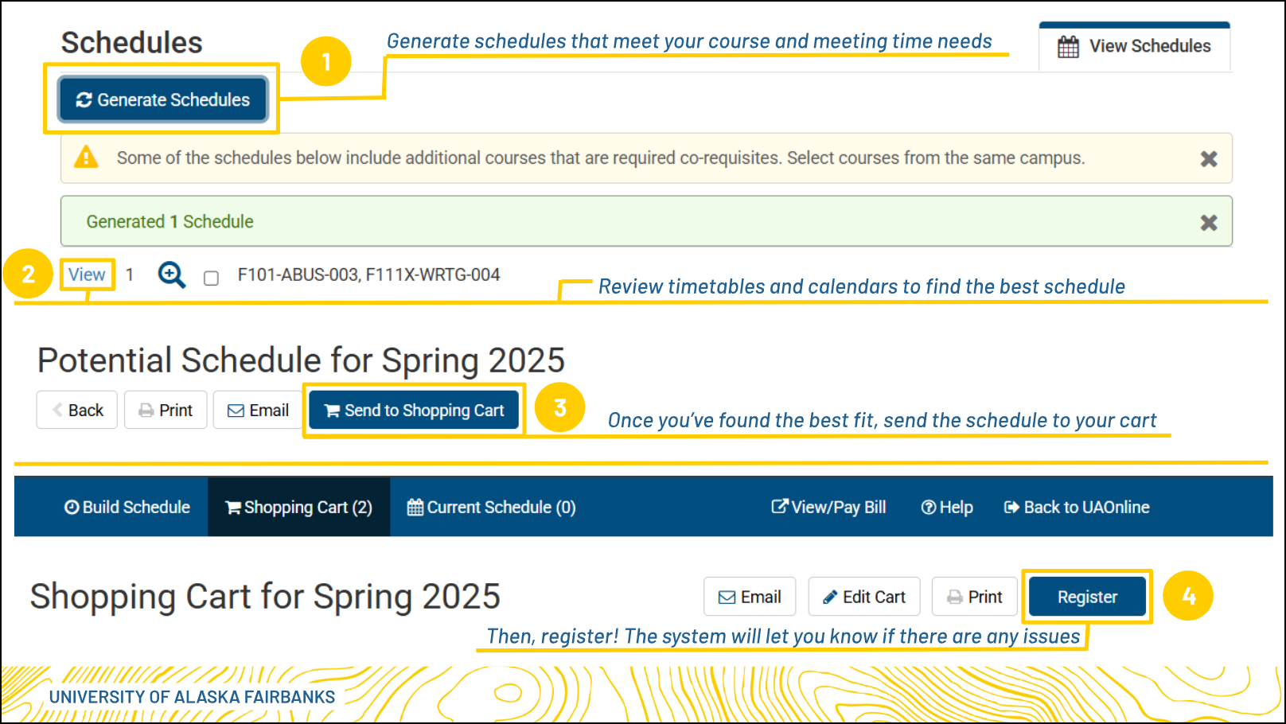This screenshot has height=724, width=1286.
Task: Print the Potential Schedule for Spring 2025
Action: [x=166, y=411]
